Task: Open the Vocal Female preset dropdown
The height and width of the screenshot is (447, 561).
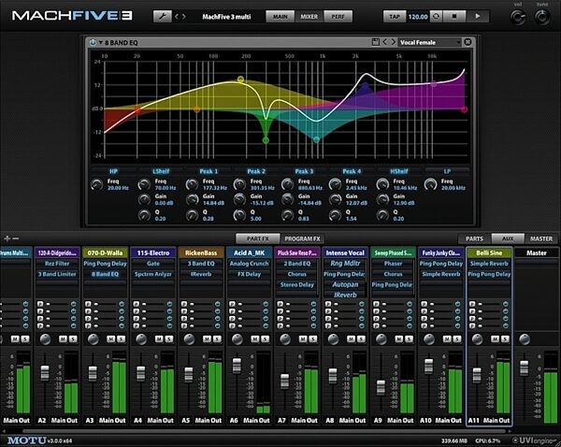Action: coord(429,43)
